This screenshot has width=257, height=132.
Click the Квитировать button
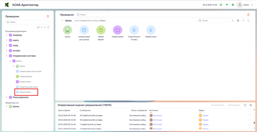[234, 105]
